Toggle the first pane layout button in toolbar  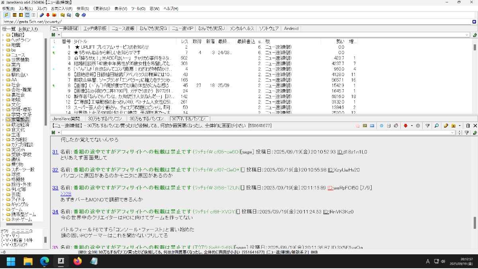click(14, 15)
